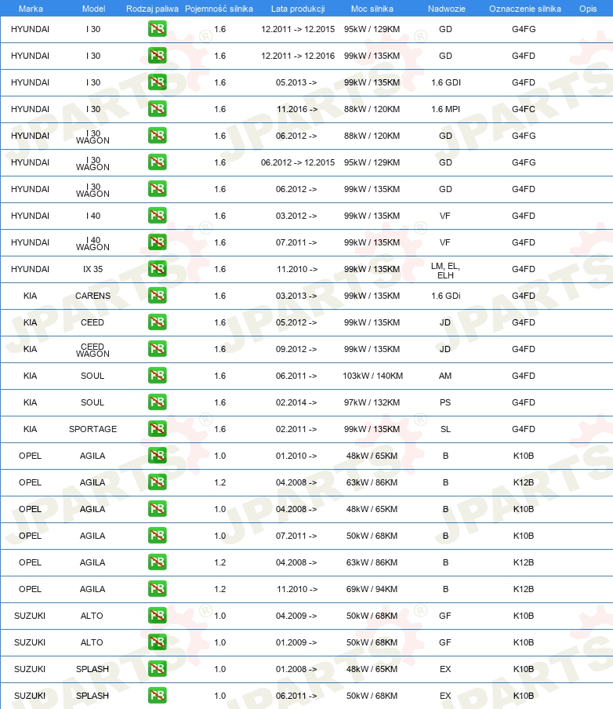The height and width of the screenshot is (709, 613).
Task: Click the petrol icon in the 07.2011 AGILA row
Action: (157, 536)
